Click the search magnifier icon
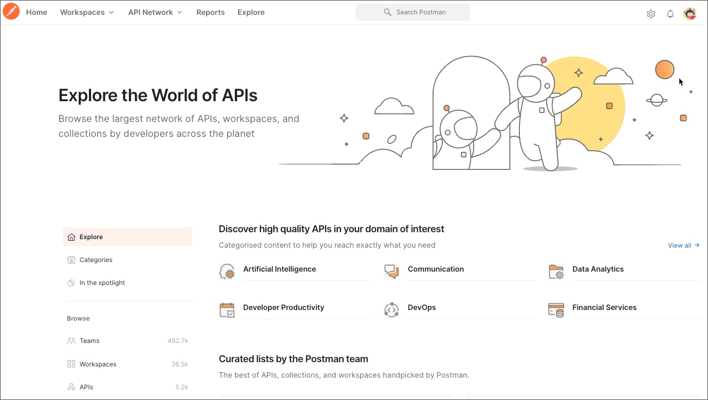Screen dimensions: 708x400 388,12
